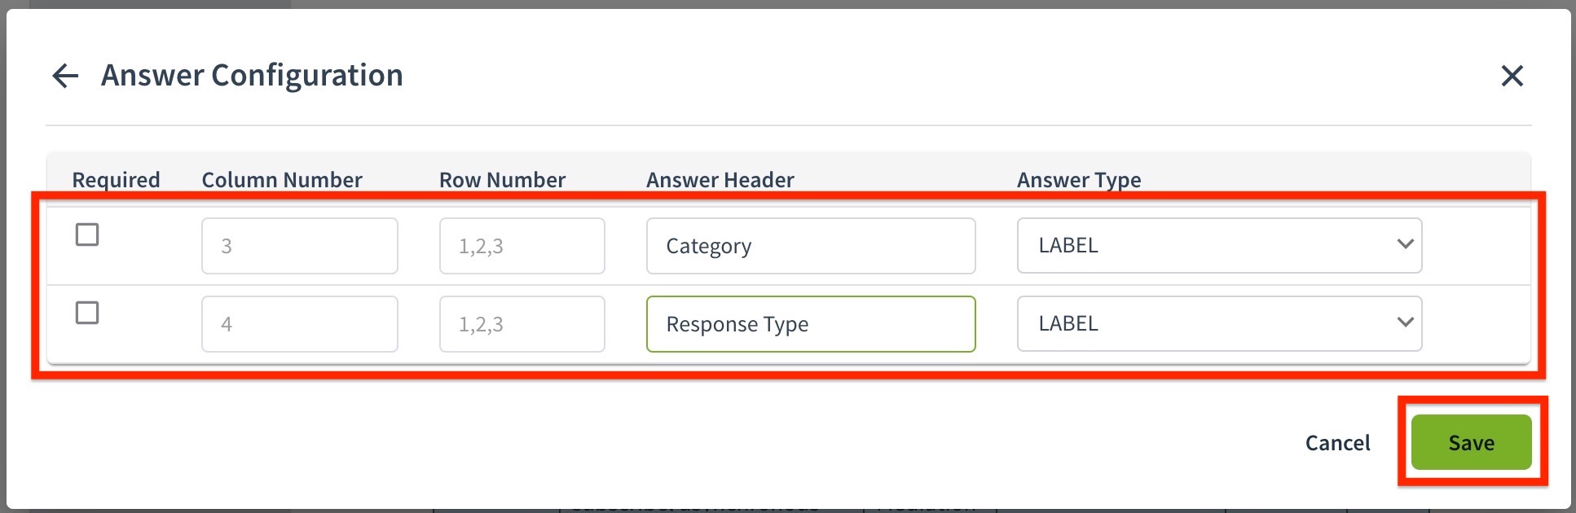Image resolution: width=1576 pixels, height=513 pixels.
Task: Select the Row Number field in Response Type row
Action: pos(522,324)
